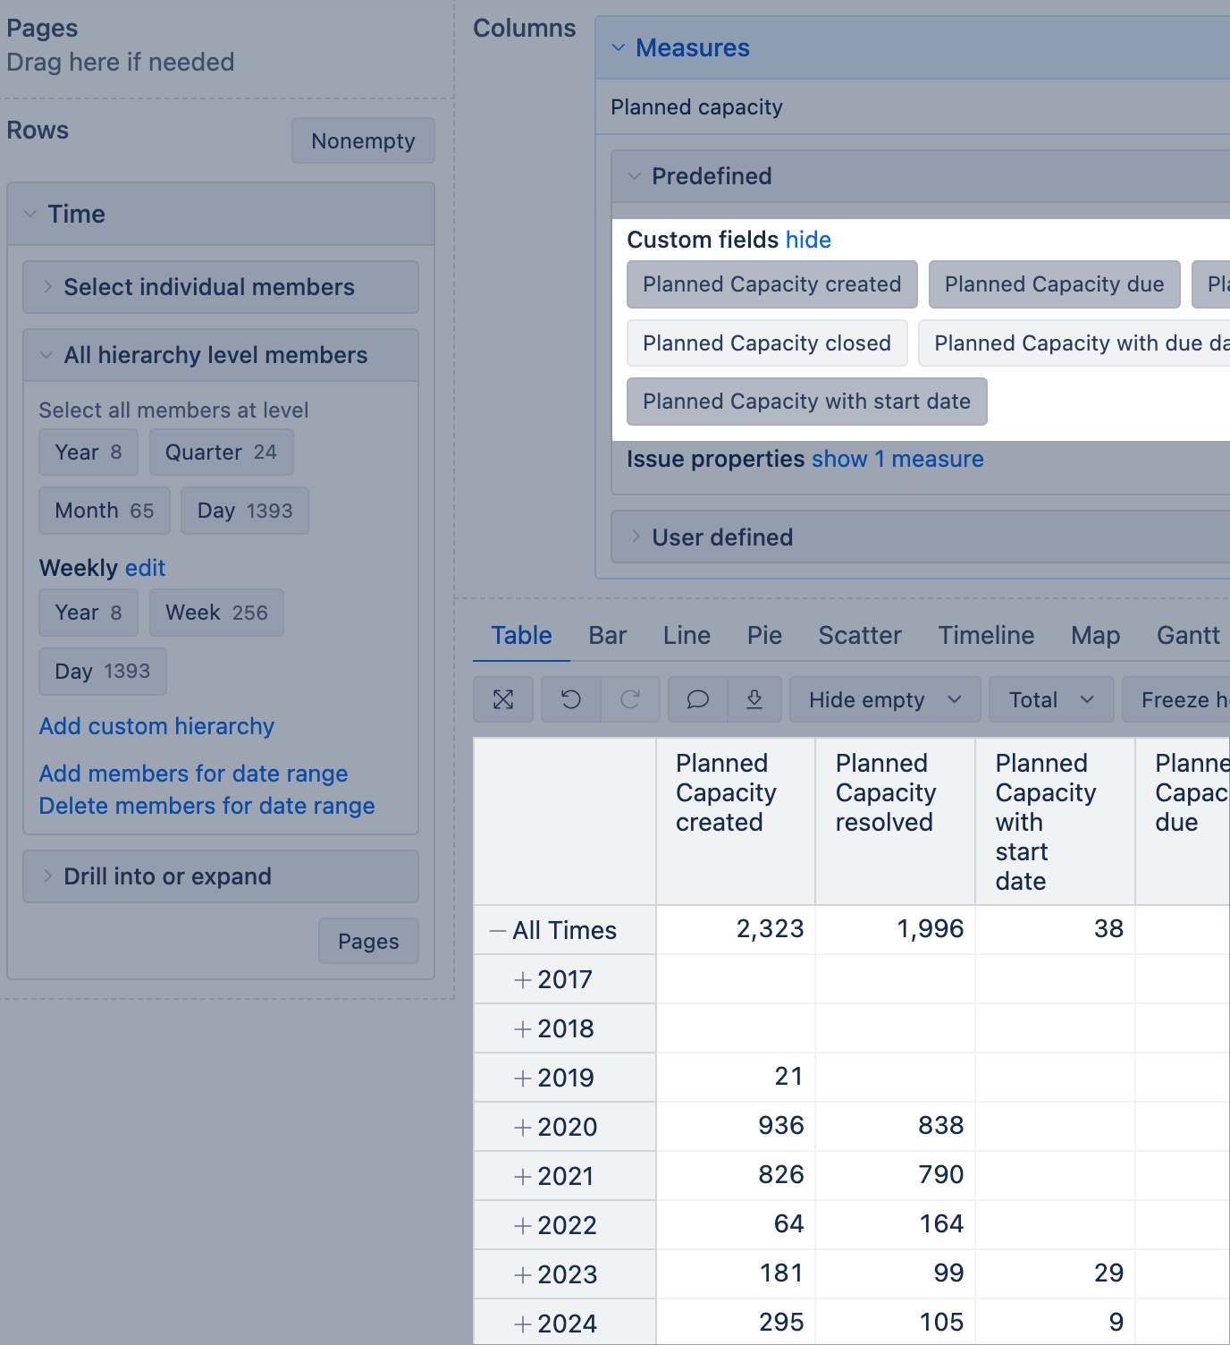Click Add custom hierarchy link

point(156,726)
